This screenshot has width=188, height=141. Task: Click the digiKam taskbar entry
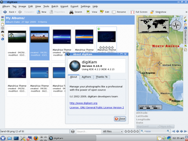point(72,138)
